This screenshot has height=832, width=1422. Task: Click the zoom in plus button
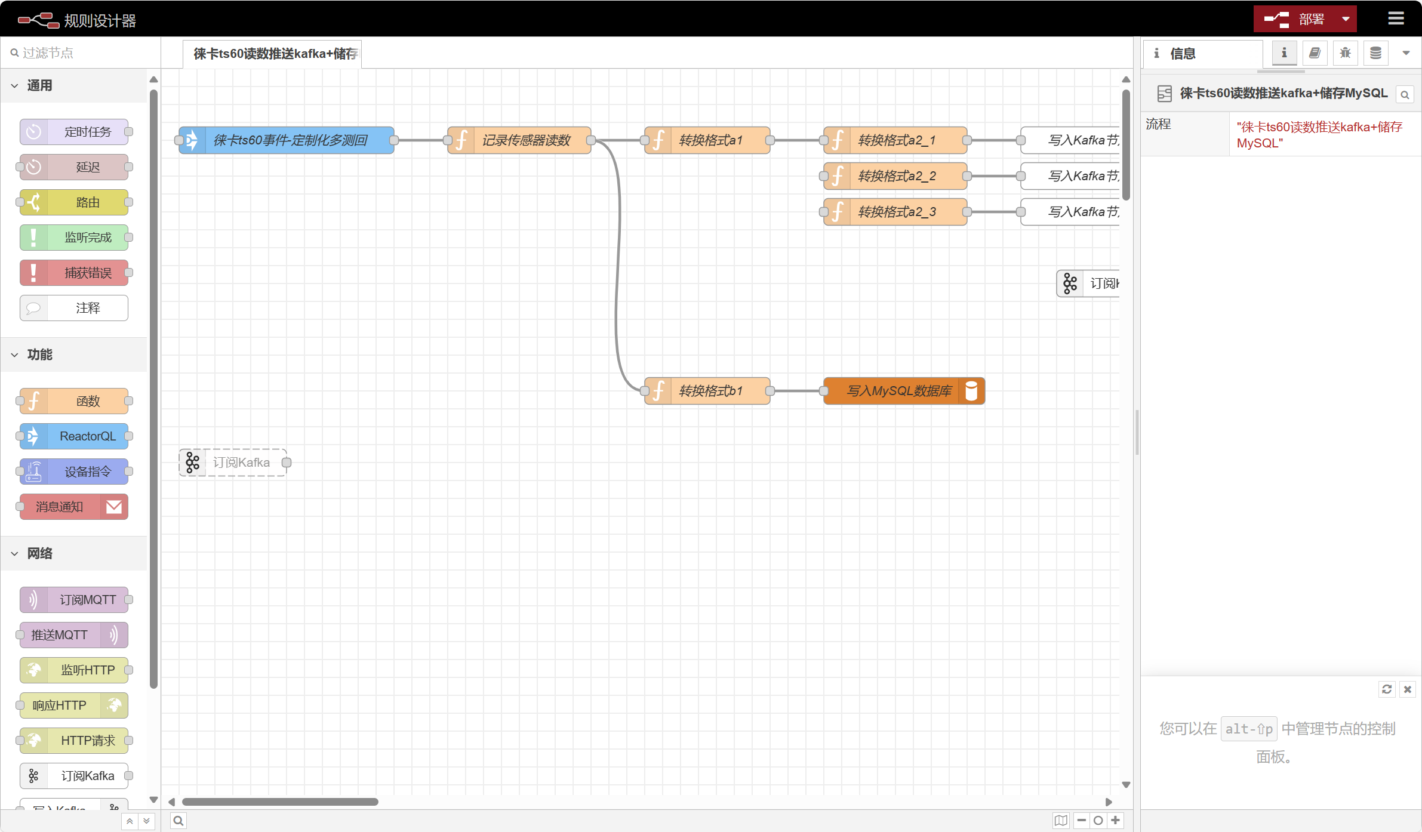1115,821
